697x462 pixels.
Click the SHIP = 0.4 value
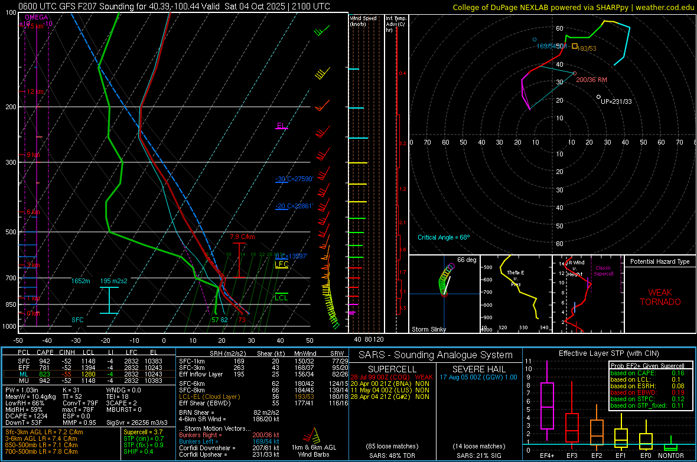tap(138, 451)
